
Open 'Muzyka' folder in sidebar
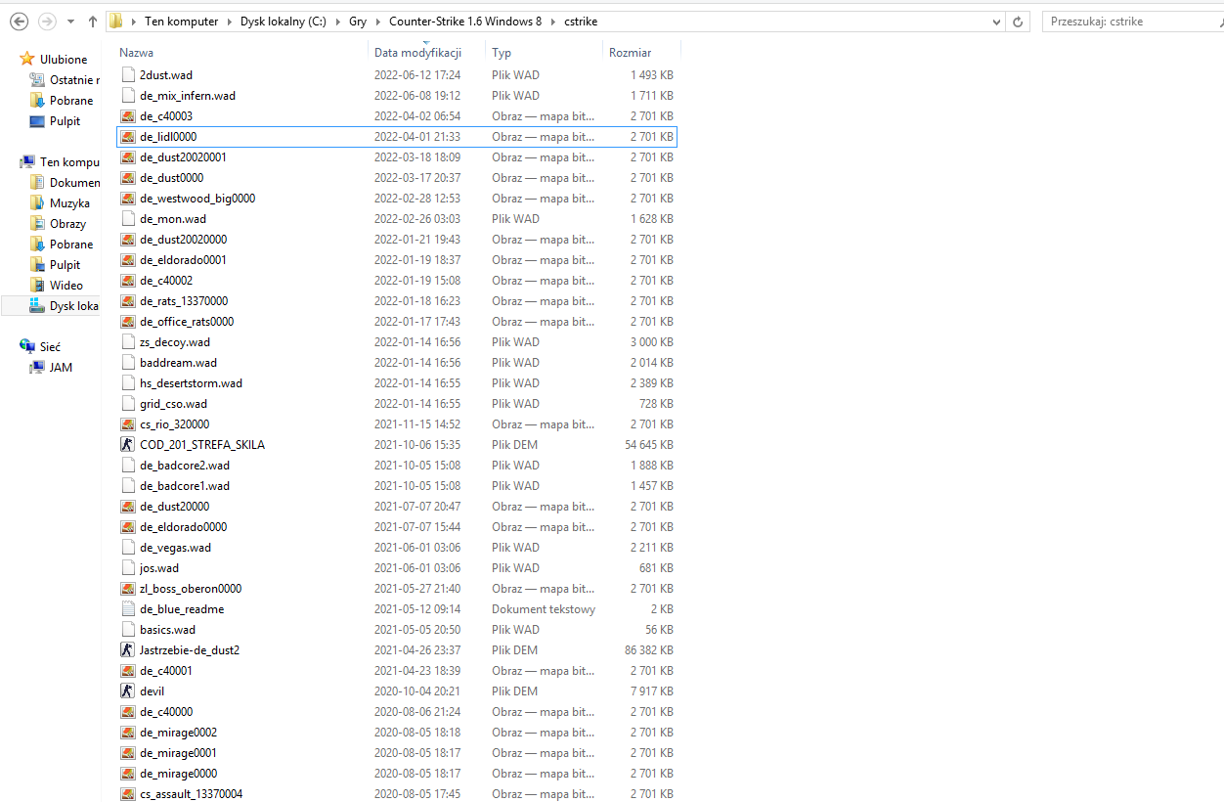[x=60, y=203]
